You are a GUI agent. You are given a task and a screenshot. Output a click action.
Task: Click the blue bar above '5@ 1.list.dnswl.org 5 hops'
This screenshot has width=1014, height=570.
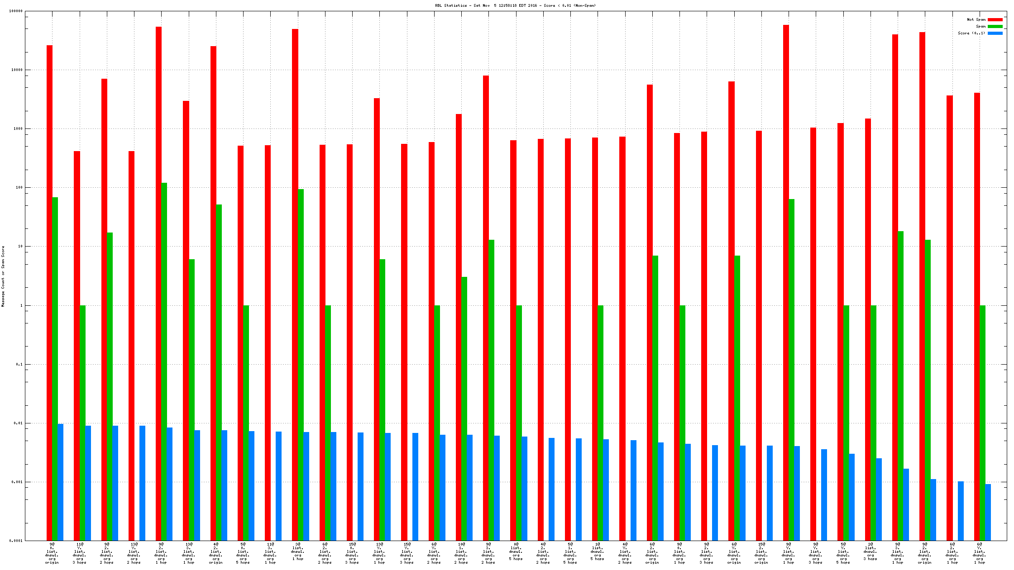coord(579,489)
